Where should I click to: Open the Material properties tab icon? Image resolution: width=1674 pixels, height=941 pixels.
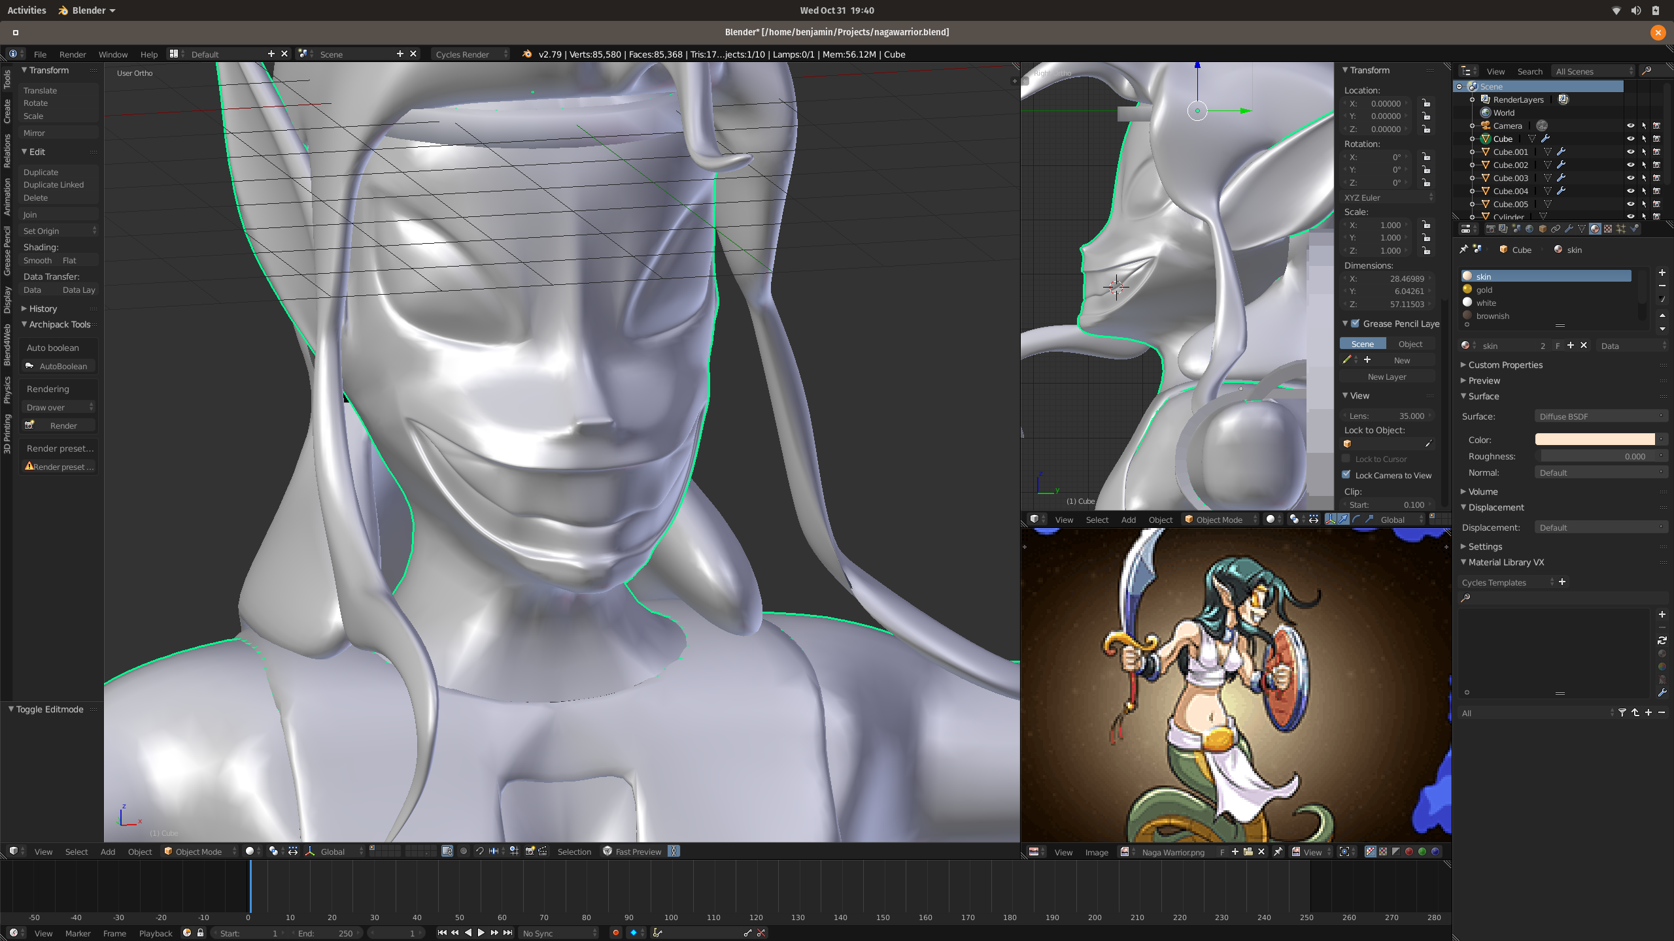pos(1595,229)
